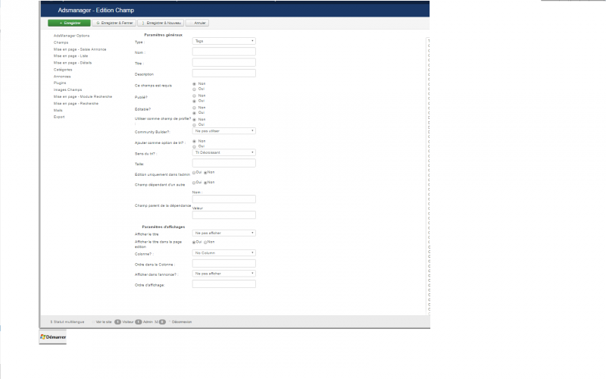This screenshot has width=606, height=379.
Task: Open Annonces sidebar item
Action: point(62,77)
